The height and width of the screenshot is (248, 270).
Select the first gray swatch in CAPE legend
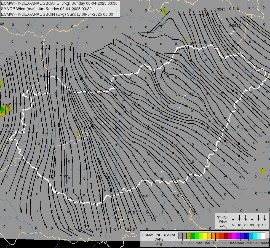(x=180, y=236)
